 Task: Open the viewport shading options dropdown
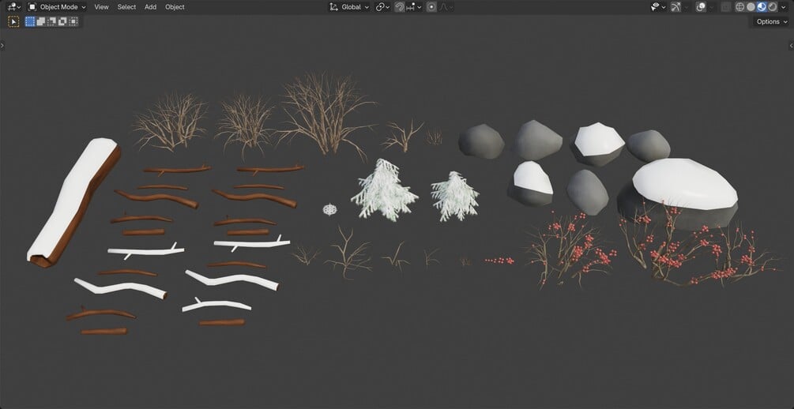tap(782, 7)
